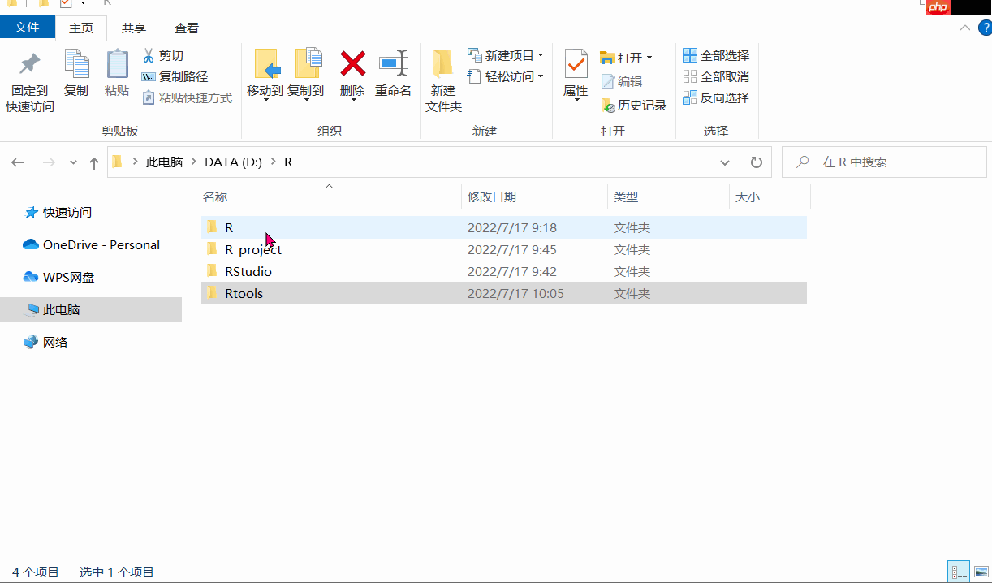Select the RStudio folder
Screen dimensions: 992x583
point(503,271)
